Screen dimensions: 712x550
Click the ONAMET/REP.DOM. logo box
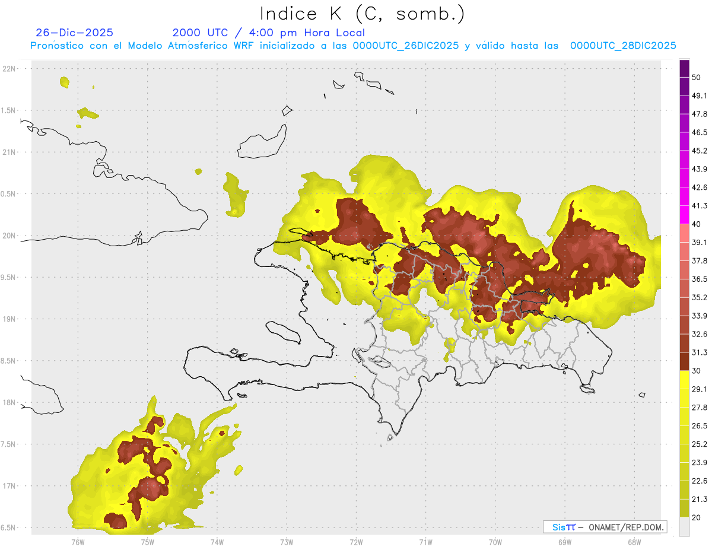605,527
